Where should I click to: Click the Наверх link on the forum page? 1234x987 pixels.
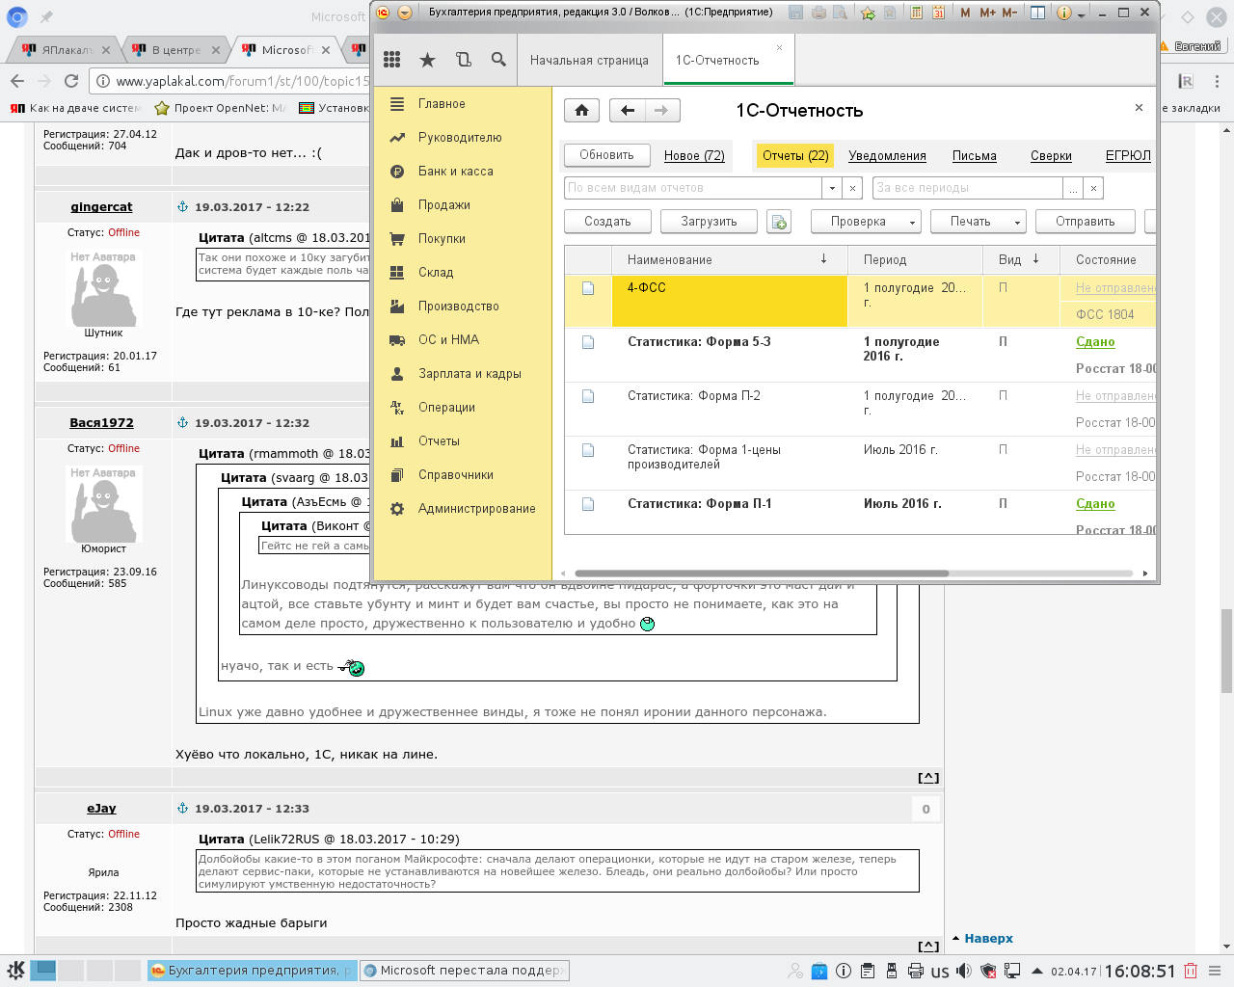click(988, 939)
